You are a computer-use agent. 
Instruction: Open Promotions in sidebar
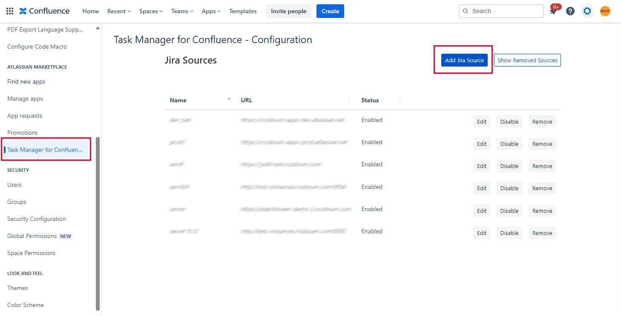pyautogui.click(x=23, y=133)
